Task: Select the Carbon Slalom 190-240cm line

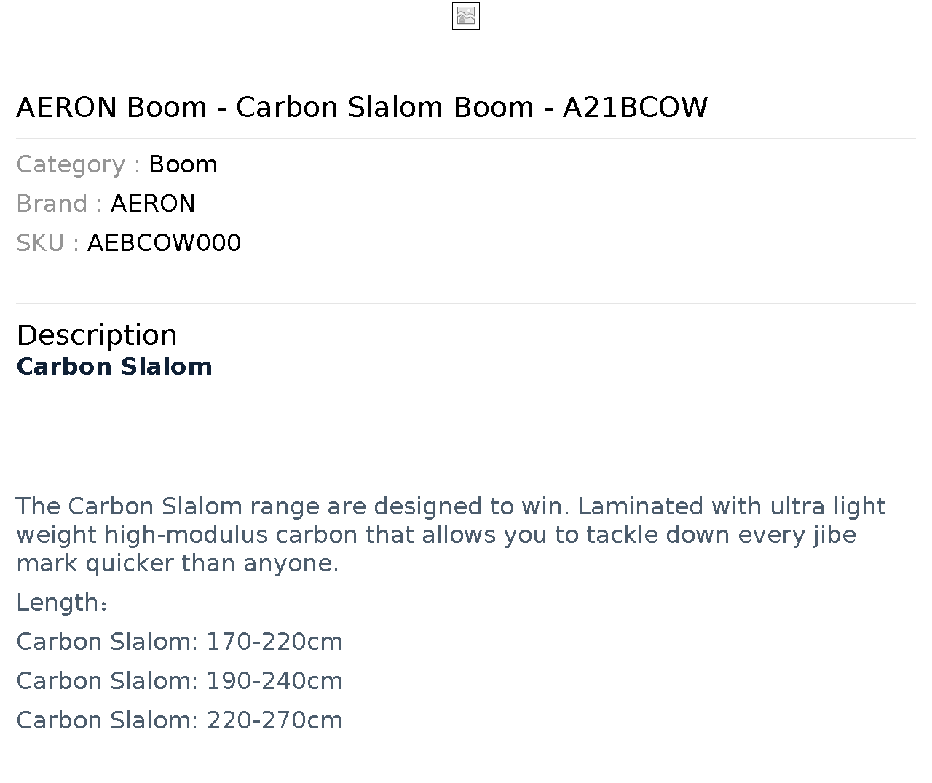Action: [x=179, y=681]
